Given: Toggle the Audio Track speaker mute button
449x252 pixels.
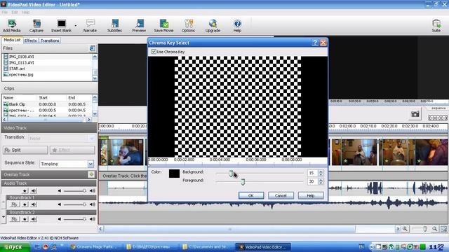Looking at the screenshot, I should click(x=34, y=190).
